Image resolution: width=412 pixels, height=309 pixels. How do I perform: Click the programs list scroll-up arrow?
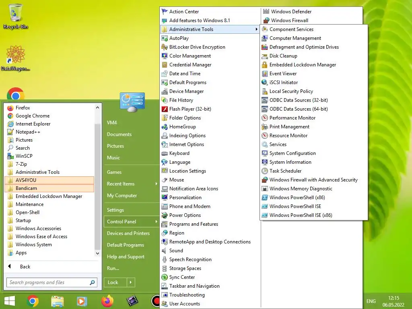97,107
